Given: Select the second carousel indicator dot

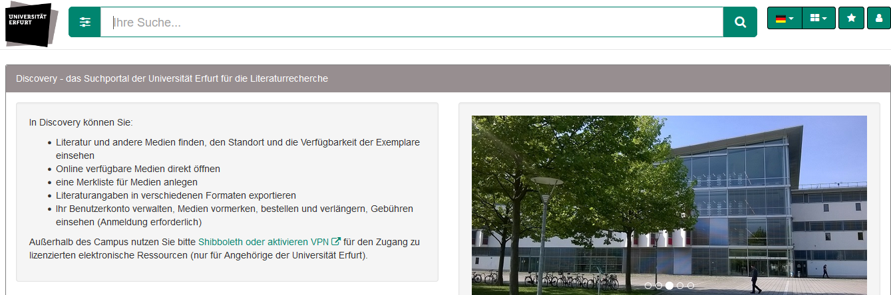Looking at the screenshot, I should click(x=659, y=286).
